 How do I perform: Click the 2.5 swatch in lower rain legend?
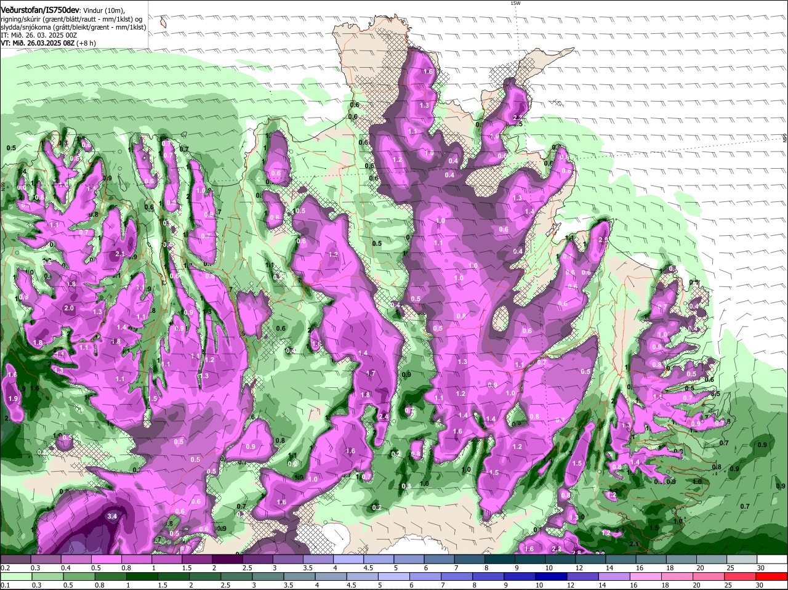pos(236,576)
